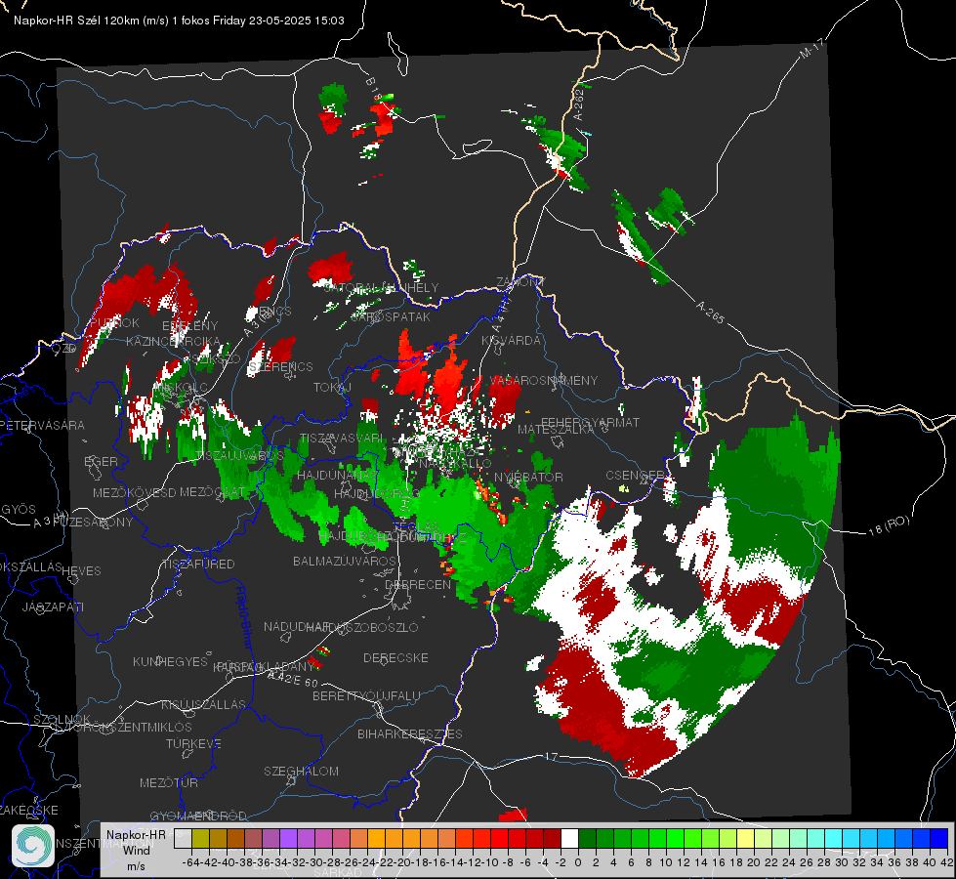Pick the olive swatch above the -64 label
The image size is (956, 879).
pos(200,838)
